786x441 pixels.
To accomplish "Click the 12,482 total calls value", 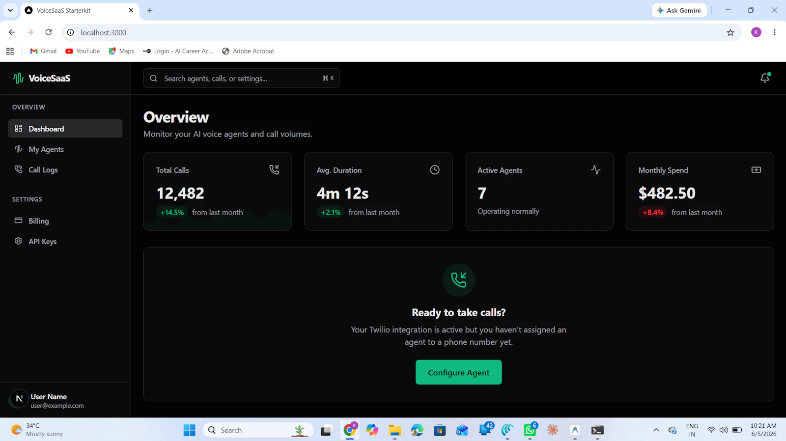I will point(180,193).
